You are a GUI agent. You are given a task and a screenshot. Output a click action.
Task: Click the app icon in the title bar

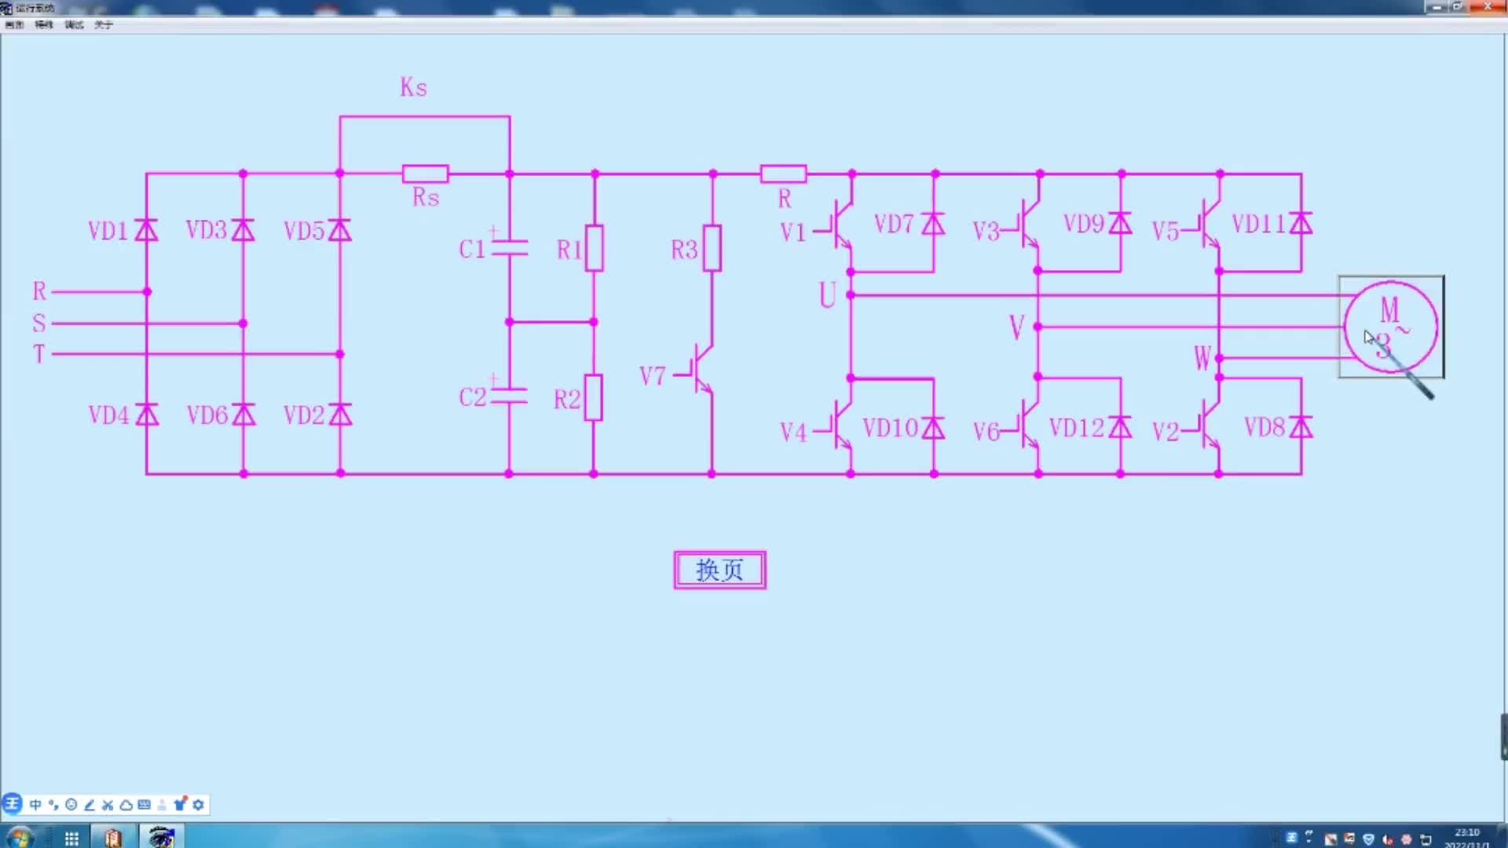point(6,8)
